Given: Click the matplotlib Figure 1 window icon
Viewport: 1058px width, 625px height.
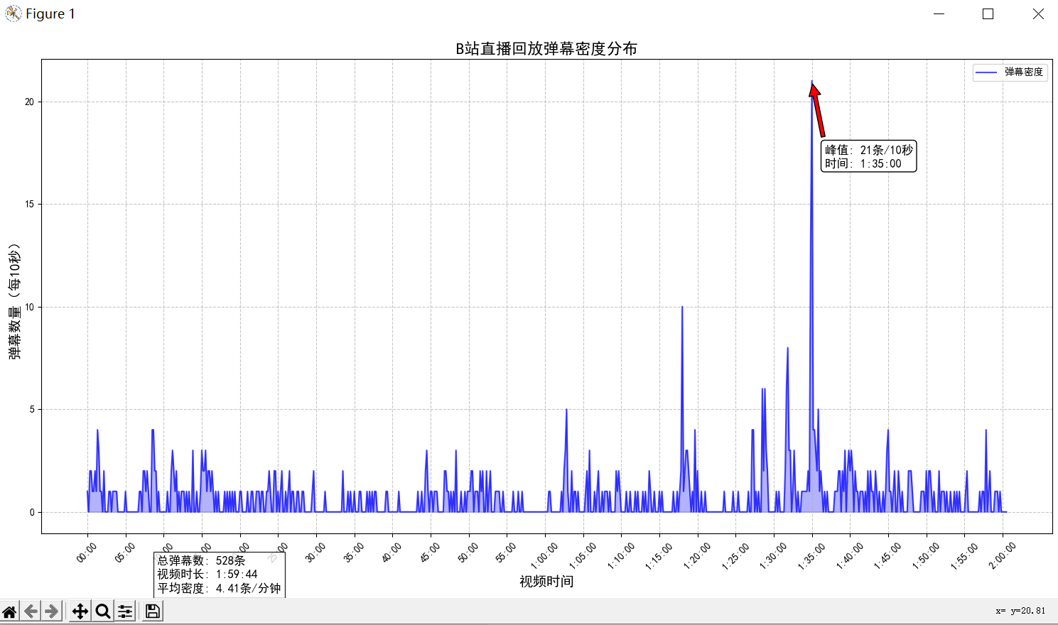Looking at the screenshot, I should (x=13, y=13).
